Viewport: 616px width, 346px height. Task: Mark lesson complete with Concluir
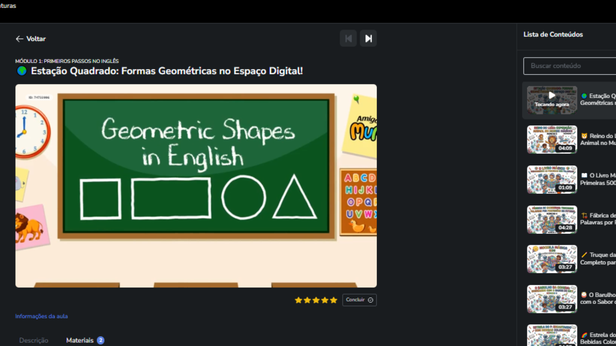[x=359, y=300]
